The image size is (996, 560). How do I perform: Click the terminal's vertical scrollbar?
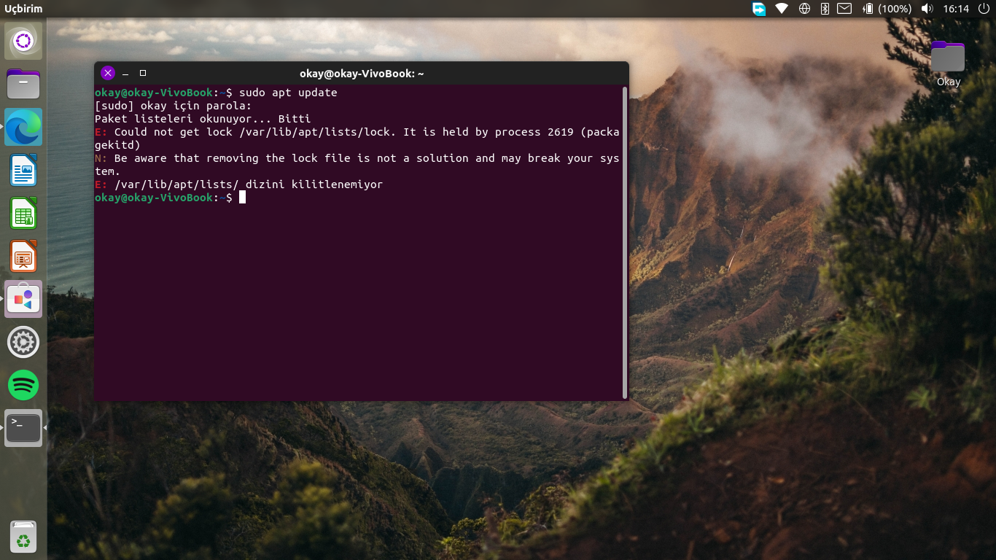coord(625,242)
